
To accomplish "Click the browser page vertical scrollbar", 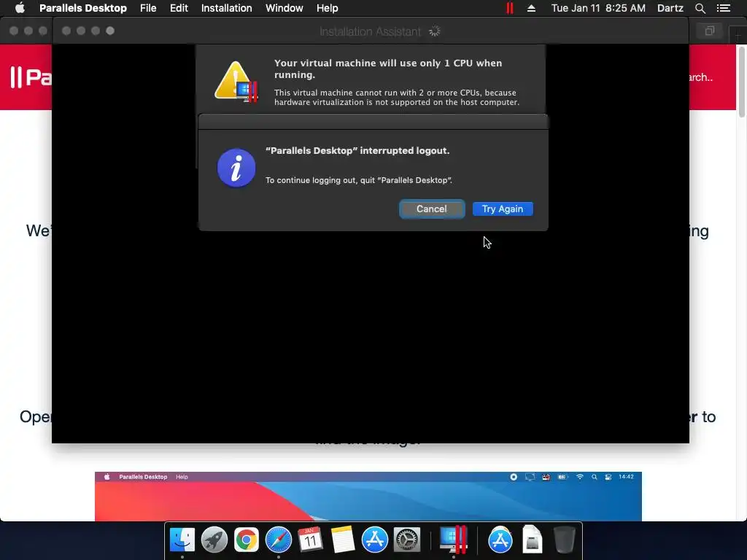I will pos(741,82).
